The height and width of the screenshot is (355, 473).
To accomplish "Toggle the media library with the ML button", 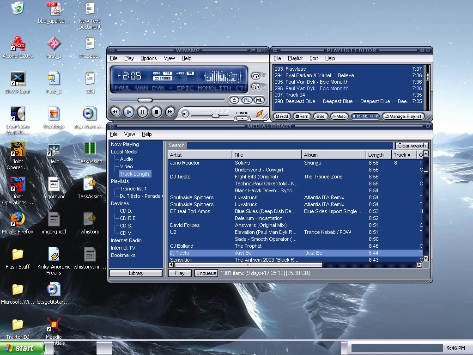I will [259, 100].
